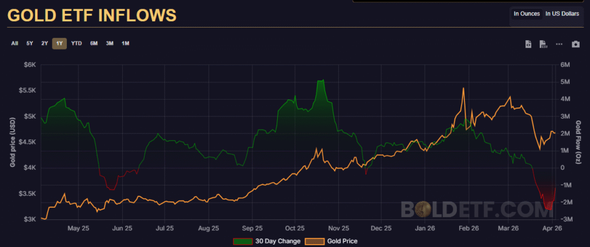Set range to YTD
The image size is (590, 247).
76,43
